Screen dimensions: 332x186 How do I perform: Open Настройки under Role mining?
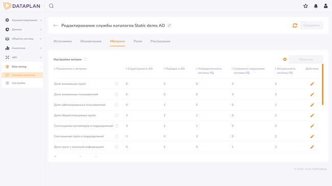22,83
